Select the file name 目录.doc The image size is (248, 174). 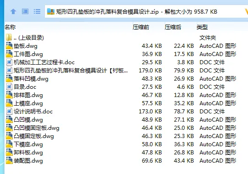(25, 87)
